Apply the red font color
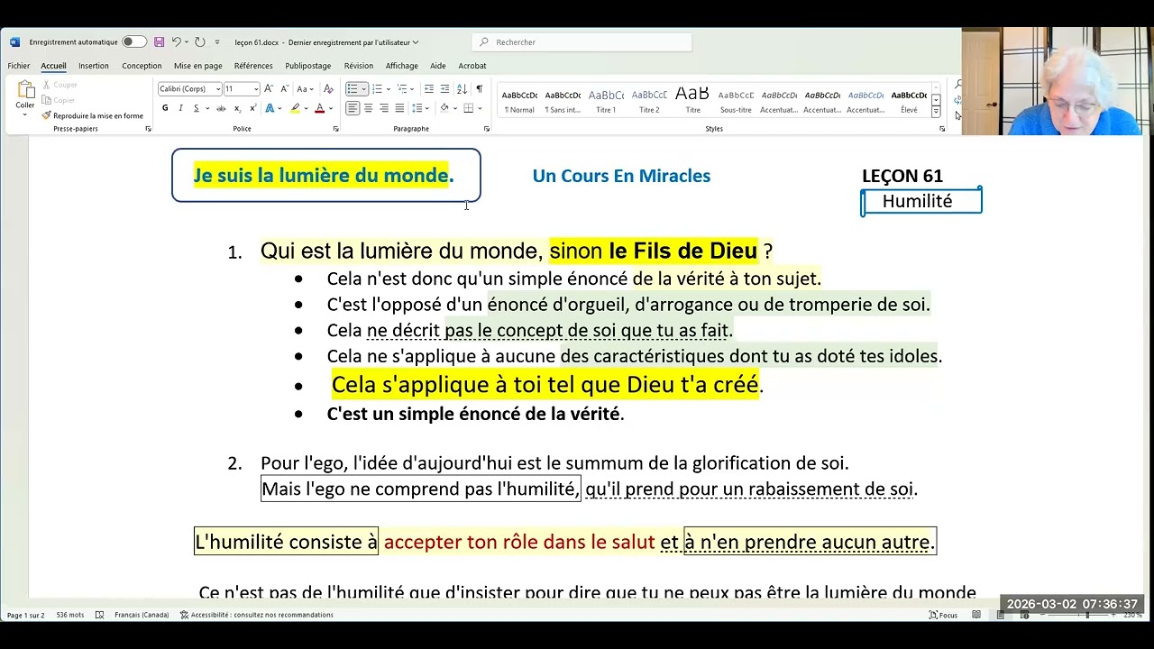The width and height of the screenshot is (1154, 649). click(319, 108)
